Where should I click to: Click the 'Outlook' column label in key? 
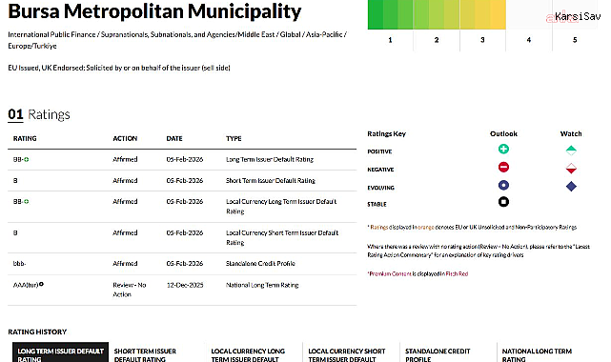pos(503,134)
